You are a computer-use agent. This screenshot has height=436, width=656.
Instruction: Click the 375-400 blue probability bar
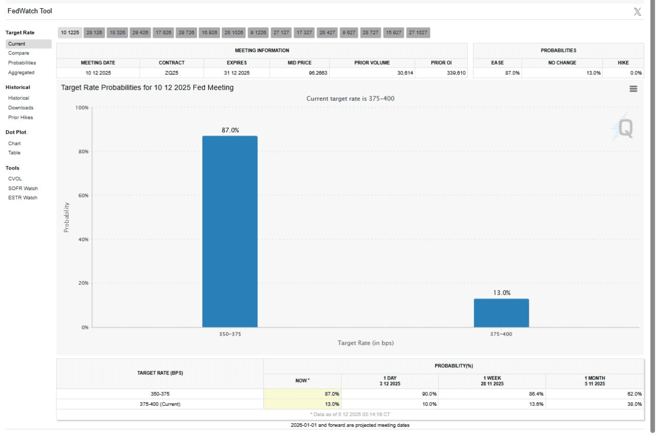click(x=501, y=313)
